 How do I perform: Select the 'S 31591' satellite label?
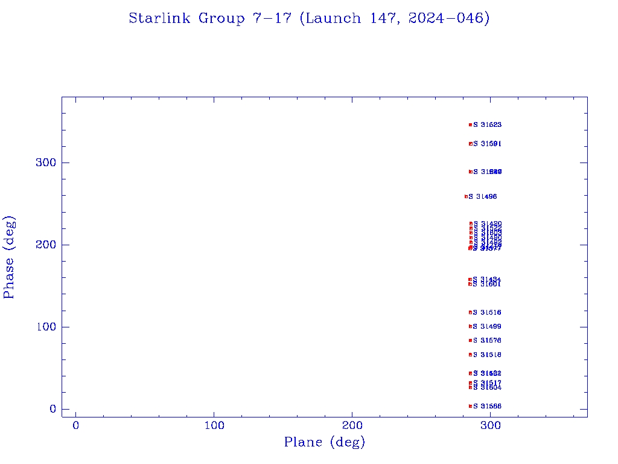point(488,144)
